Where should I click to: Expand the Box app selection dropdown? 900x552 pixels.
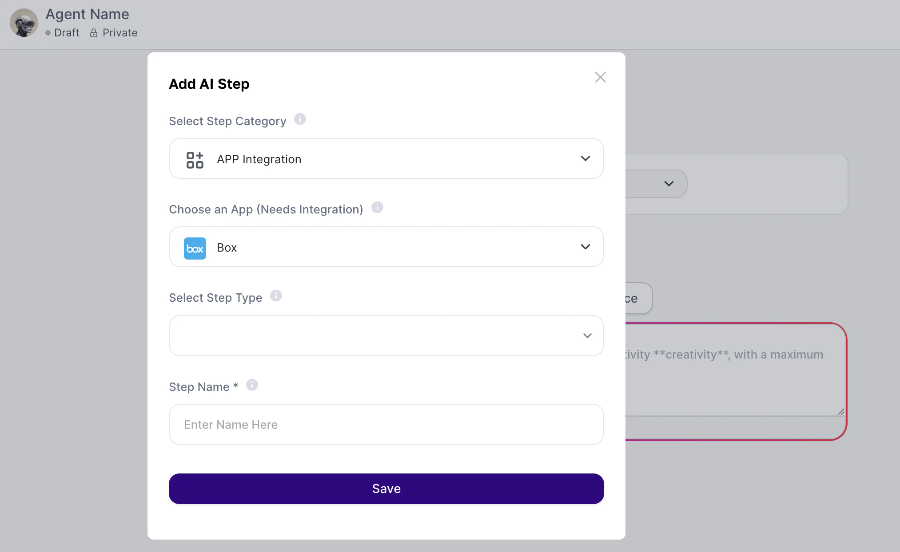(x=386, y=247)
